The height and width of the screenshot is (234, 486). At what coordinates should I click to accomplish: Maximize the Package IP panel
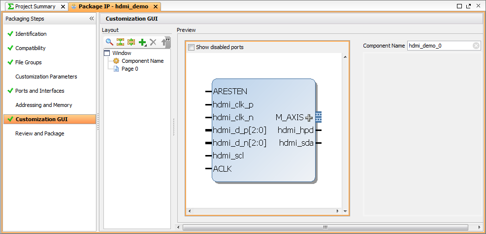[x=459, y=6]
